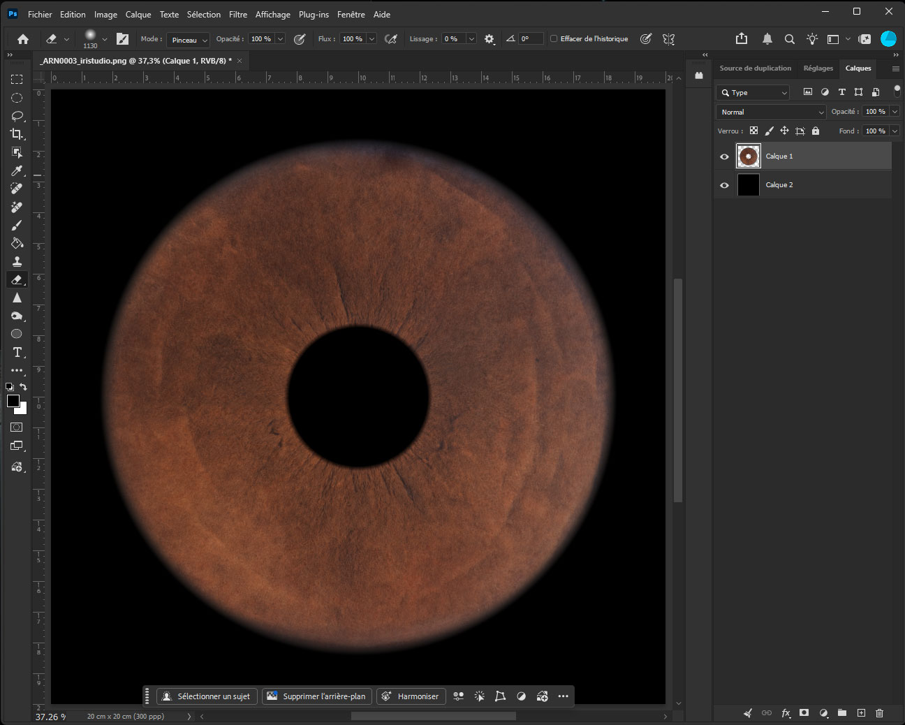The image size is (905, 725).
Task: Select the Crop tool
Action: 17,134
